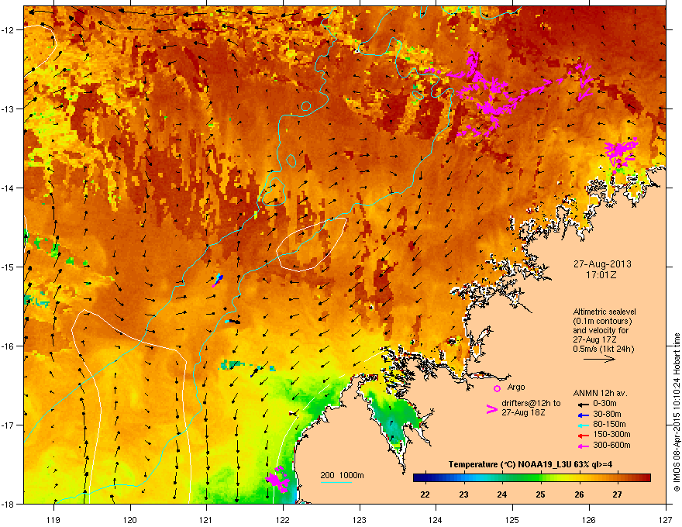Click the temperature color scale bar
This screenshot has width=682, height=527.
532,478
